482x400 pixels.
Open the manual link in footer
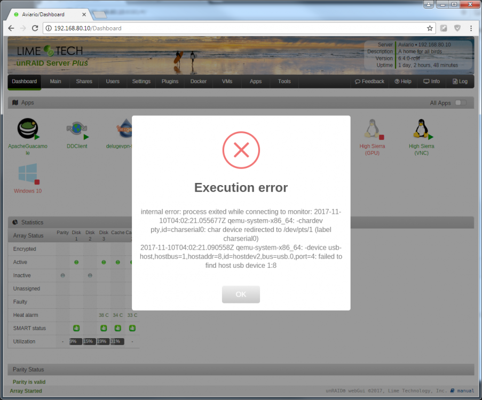click(x=462, y=391)
